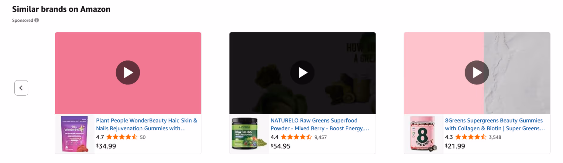
Task: Play the NATURELO Raw Greens video
Action: (302, 73)
